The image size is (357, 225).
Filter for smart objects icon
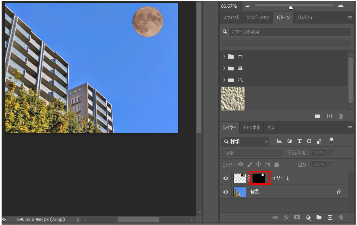point(319,141)
